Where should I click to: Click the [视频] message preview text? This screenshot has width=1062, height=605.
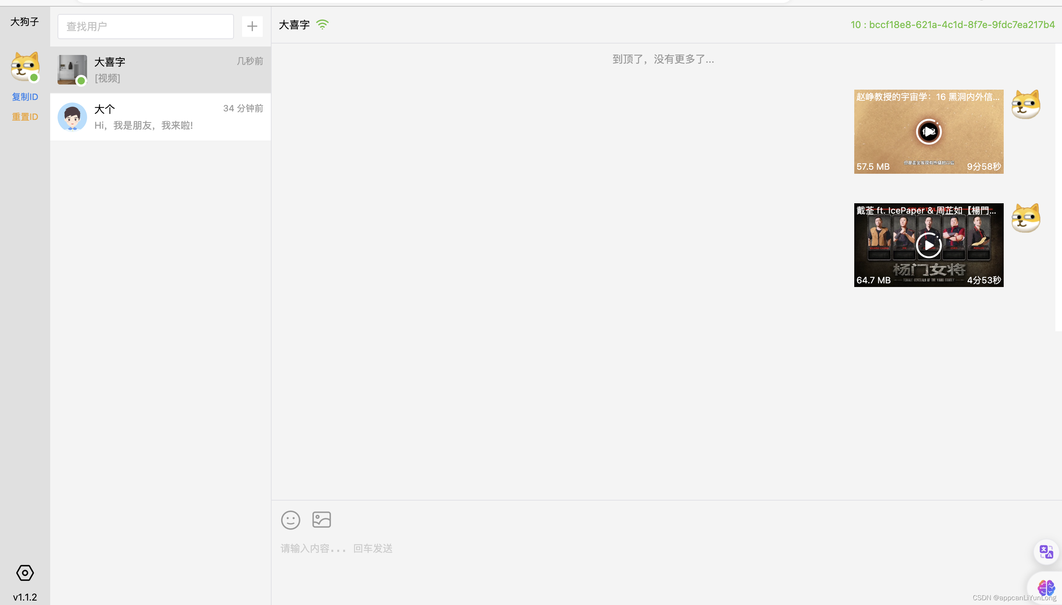point(107,78)
